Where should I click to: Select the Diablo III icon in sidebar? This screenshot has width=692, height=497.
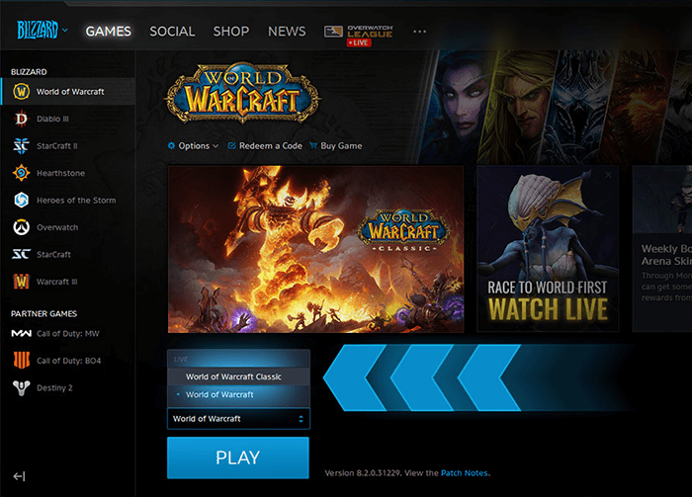[21, 119]
